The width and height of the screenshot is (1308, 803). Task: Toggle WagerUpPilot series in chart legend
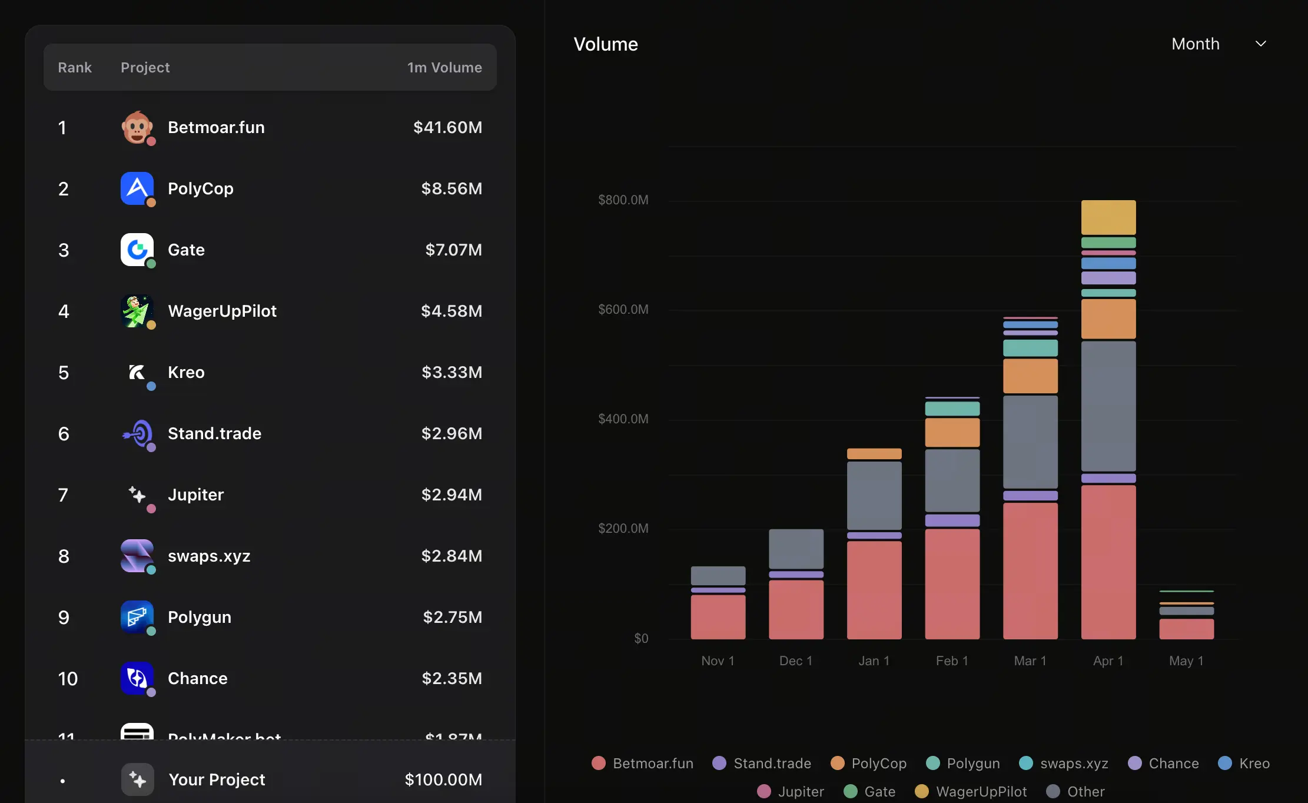(x=971, y=791)
